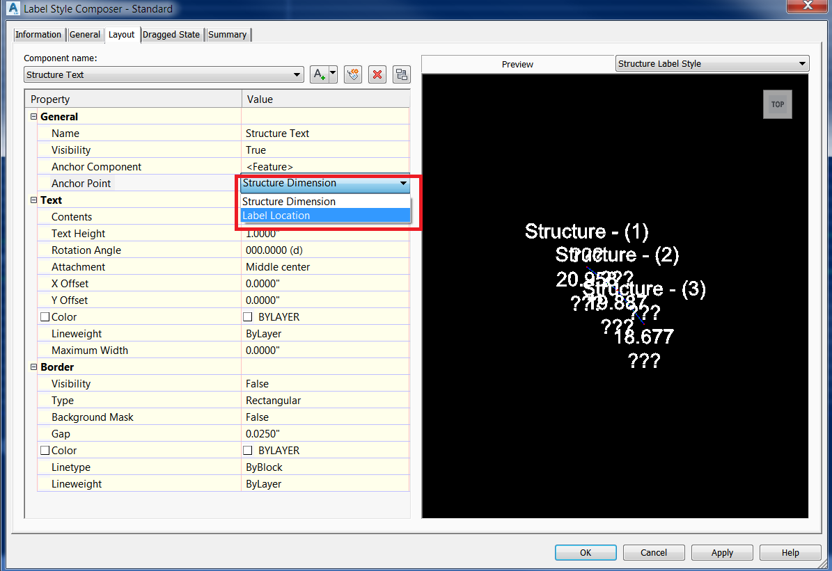Viewport: 832px width, 571px height.
Task: Click the Anchor Component value <Feature>
Action: 325,167
